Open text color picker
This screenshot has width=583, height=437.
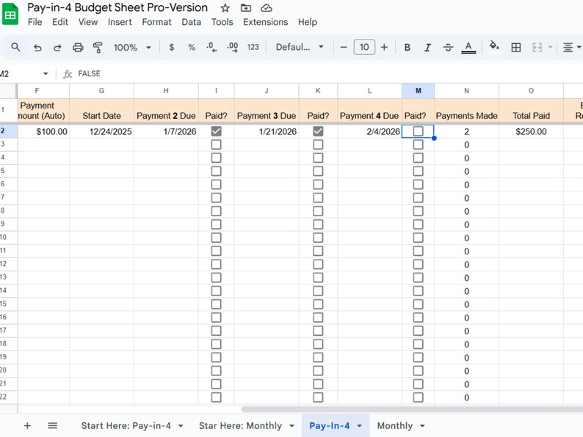[x=468, y=48]
